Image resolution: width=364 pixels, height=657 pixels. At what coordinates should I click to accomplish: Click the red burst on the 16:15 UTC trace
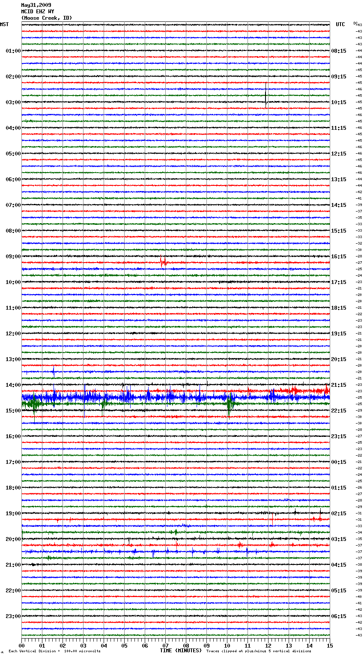pos(163,262)
